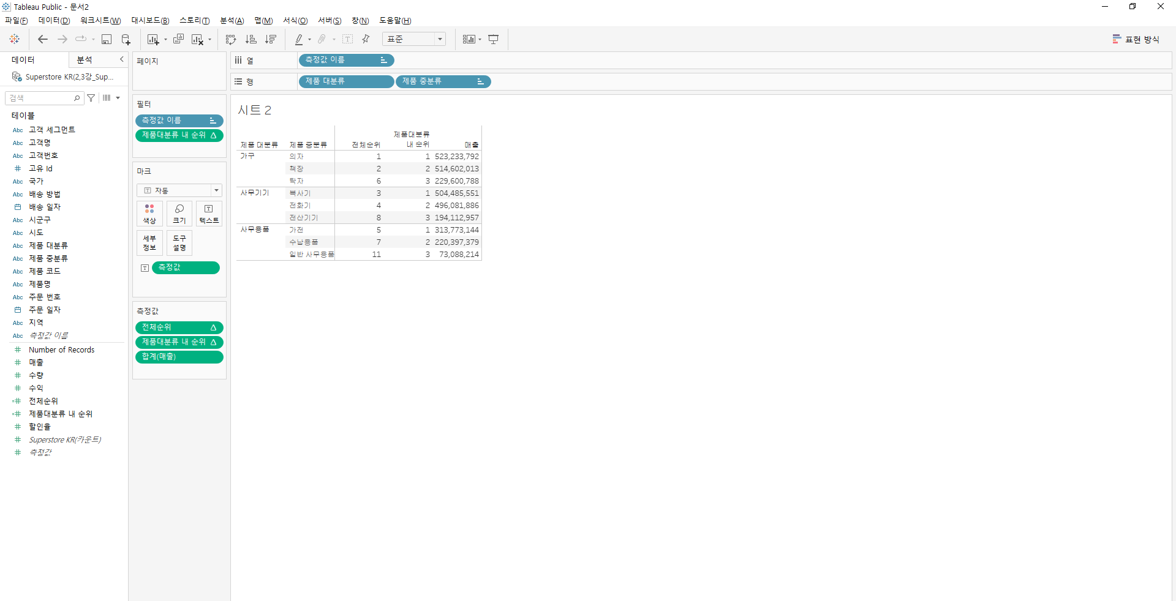The image size is (1176, 601).
Task: Open dropdown arrow next to show/hide cards
Action: click(x=480, y=40)
